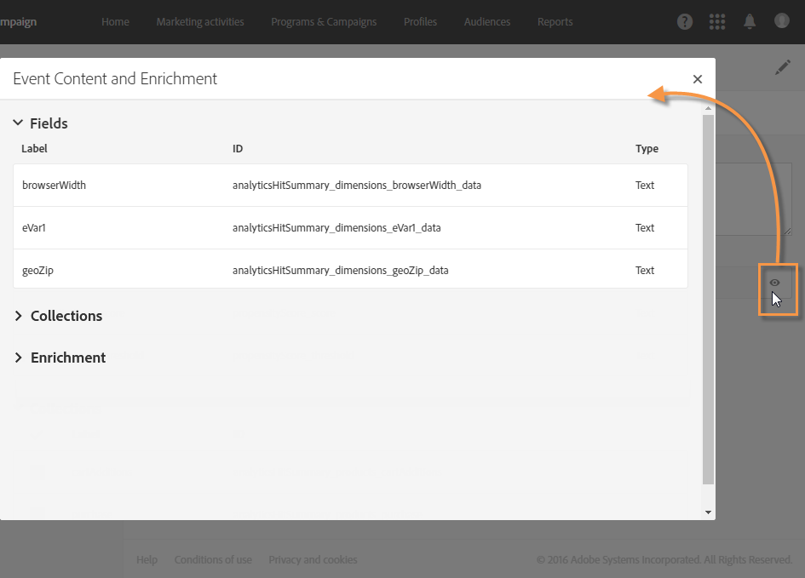Open the user profile avatar
The height and width of the screenshot is (578, 805).
point(781,21)
